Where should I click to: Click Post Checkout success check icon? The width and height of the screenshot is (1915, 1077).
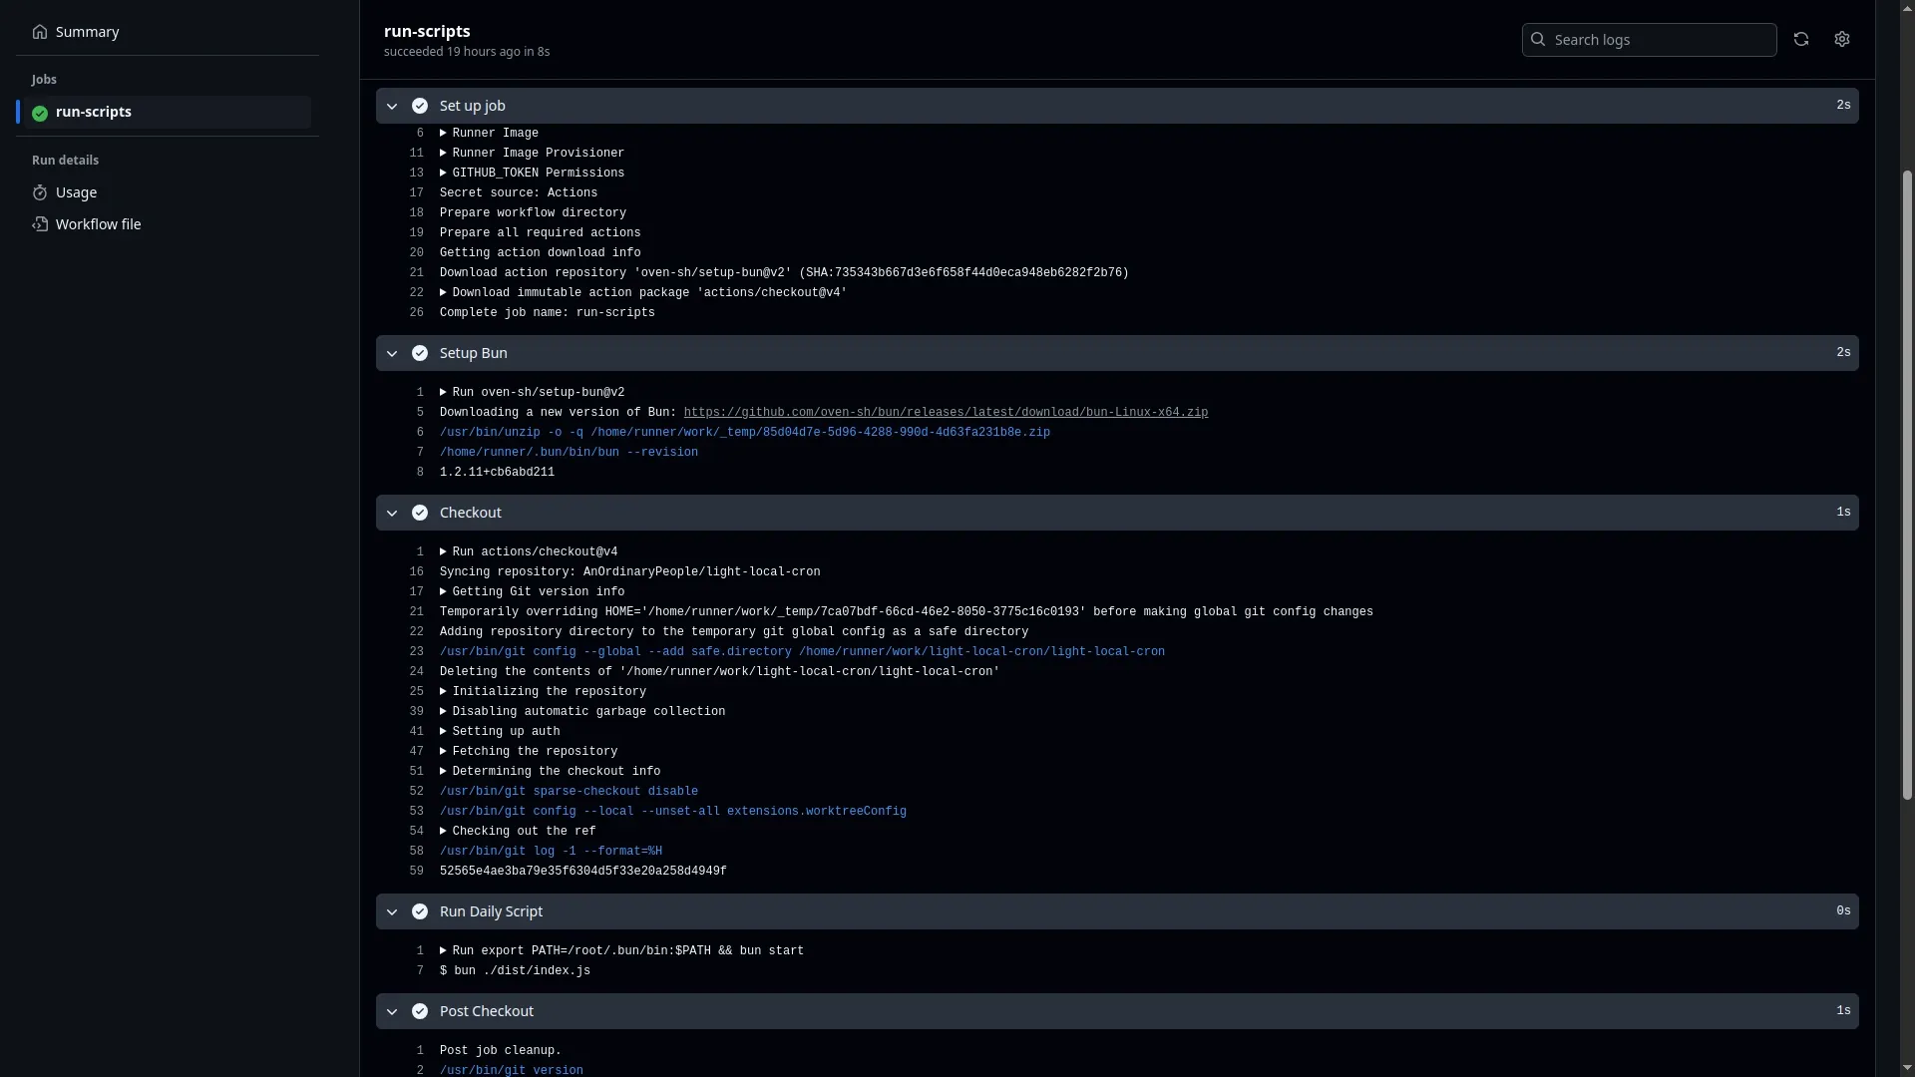pos(420,1011)
